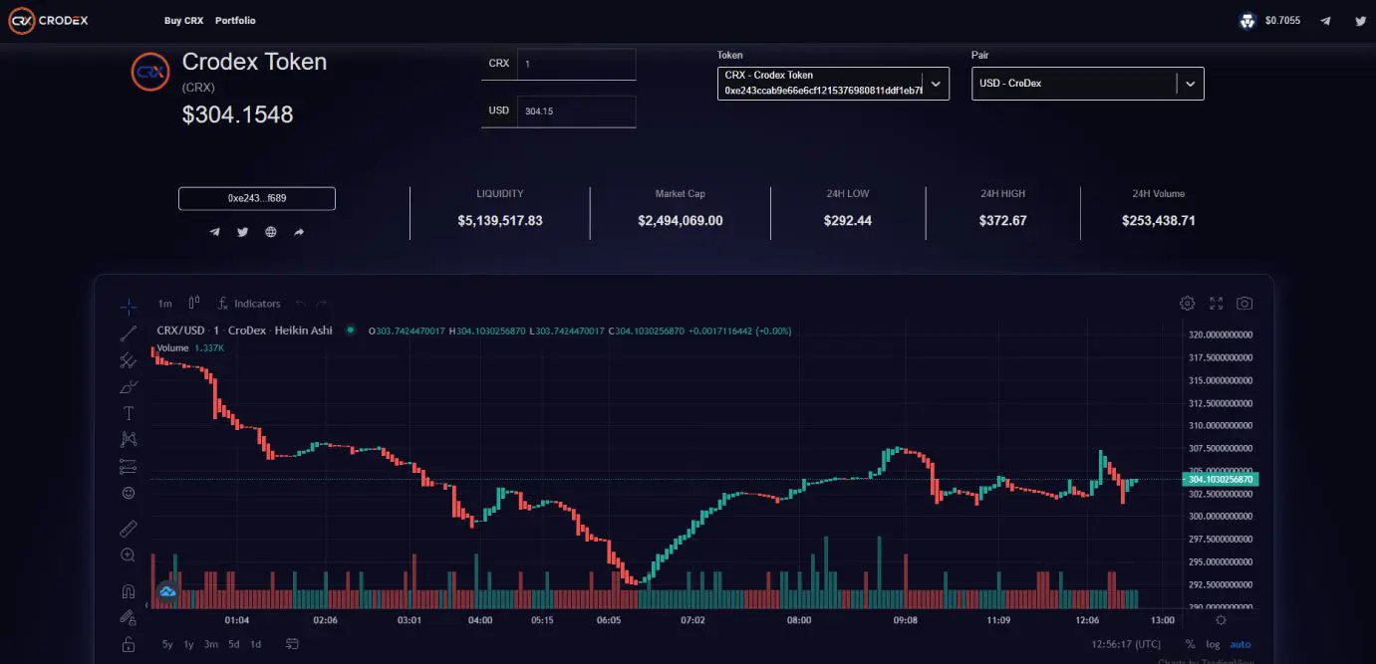
Task: Set chart range to 1d
Action: point(255,644)
